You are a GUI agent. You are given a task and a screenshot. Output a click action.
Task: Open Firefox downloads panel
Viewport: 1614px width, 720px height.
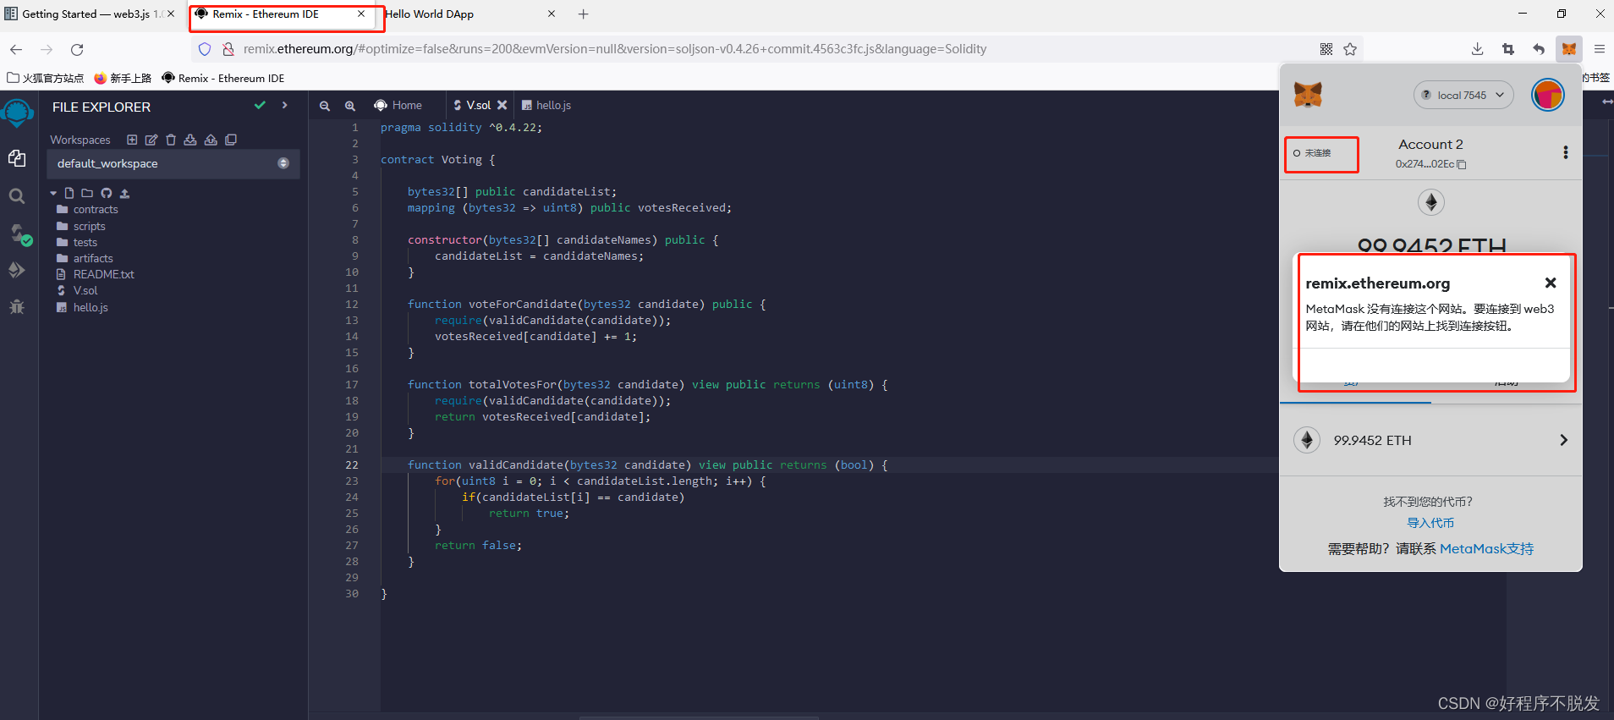1477,49
